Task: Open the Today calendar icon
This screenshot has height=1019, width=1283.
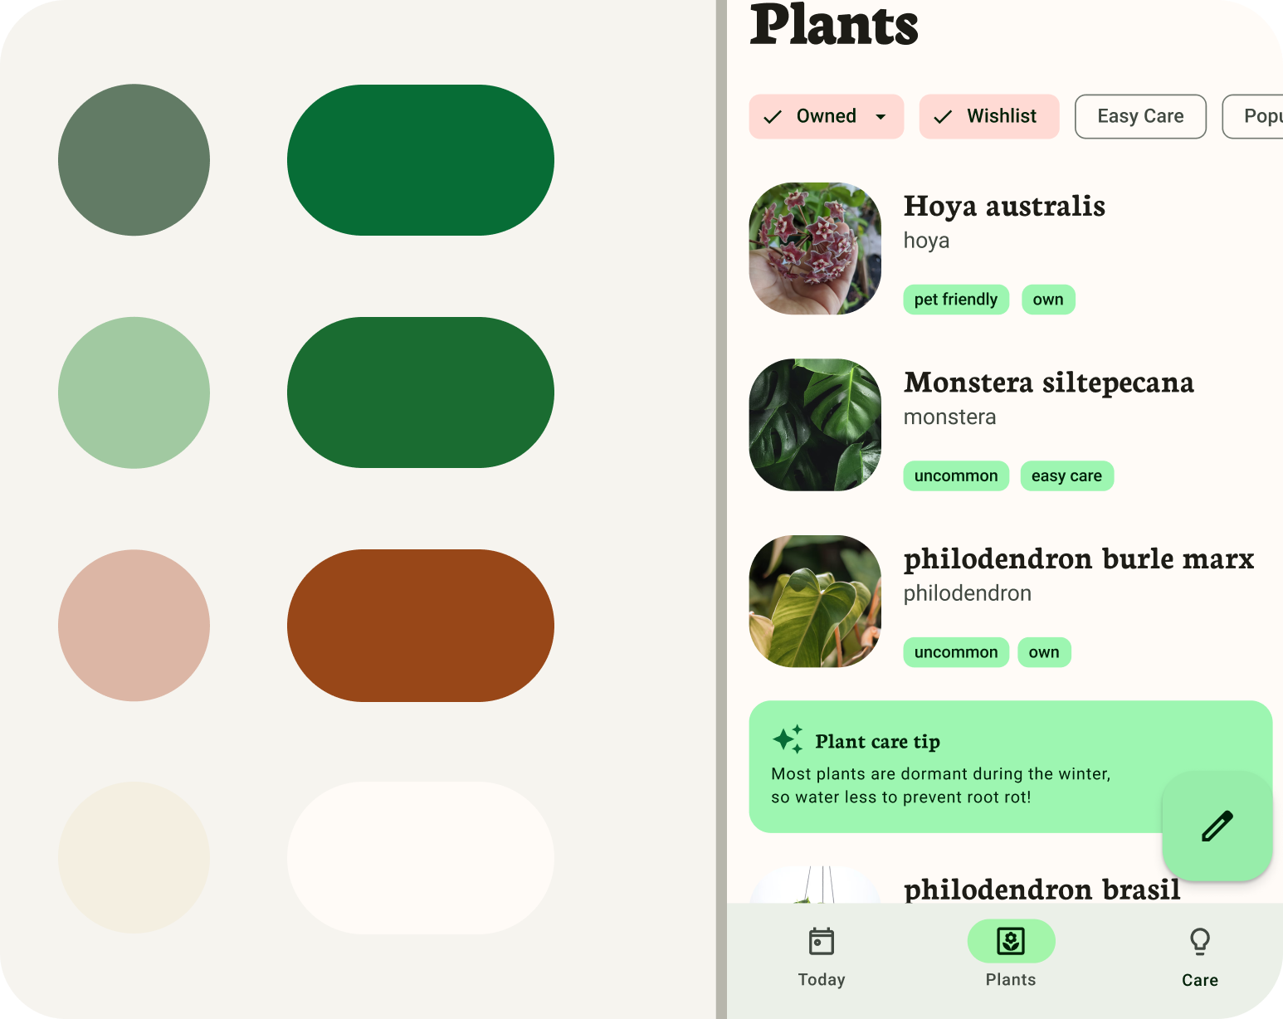Action: coord(821,941)
